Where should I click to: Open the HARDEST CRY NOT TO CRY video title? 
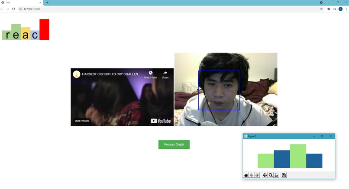coord(111,74)
